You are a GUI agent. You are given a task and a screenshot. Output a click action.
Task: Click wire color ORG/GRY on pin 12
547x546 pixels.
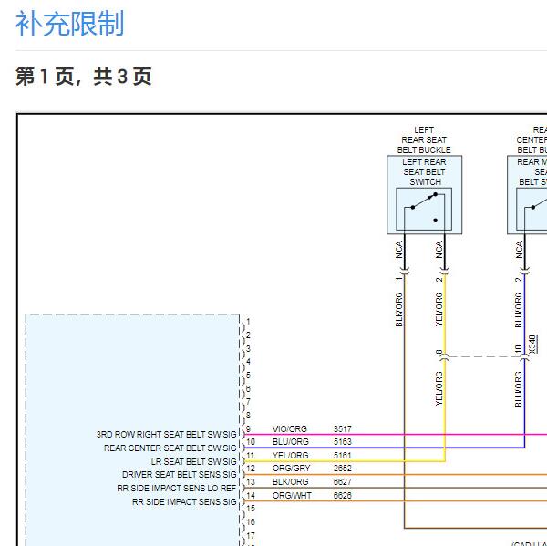click(x=292, y=469)
